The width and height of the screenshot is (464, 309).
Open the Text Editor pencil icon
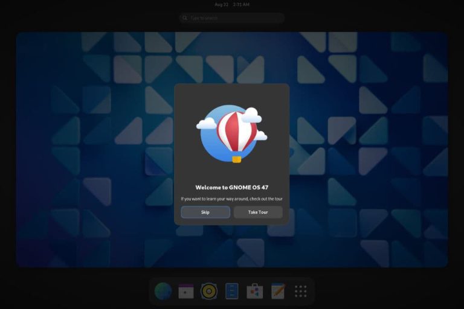coord(278,291)
